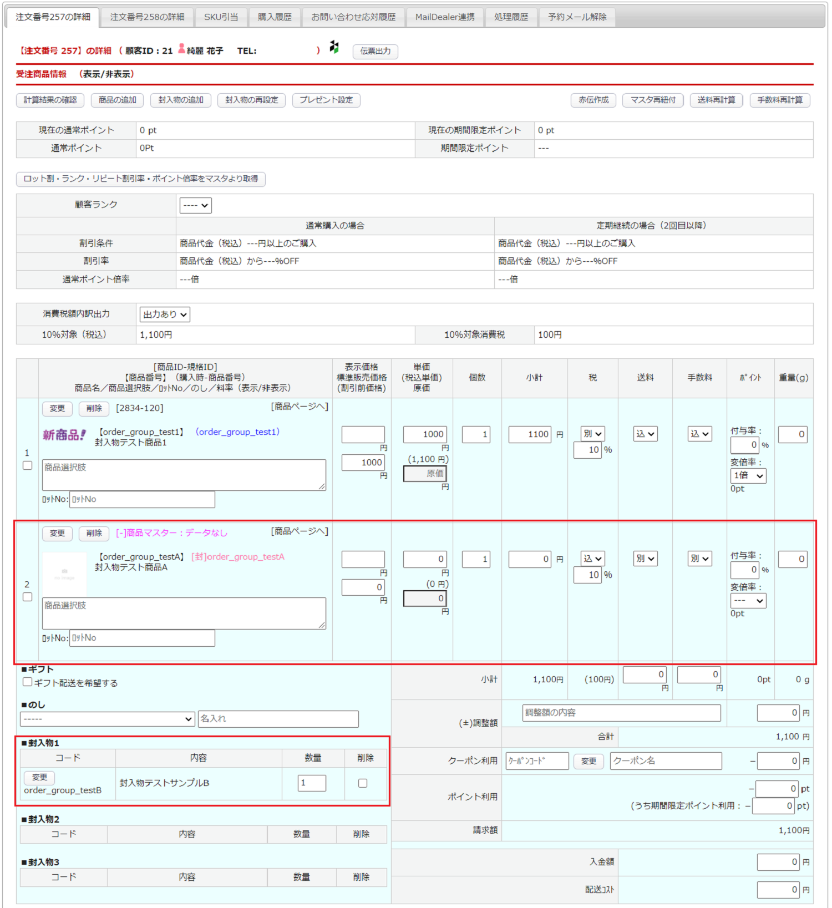Click the 伝票出力 button
The width and height of the screenshot is (832, 908).
coord(376,51)
